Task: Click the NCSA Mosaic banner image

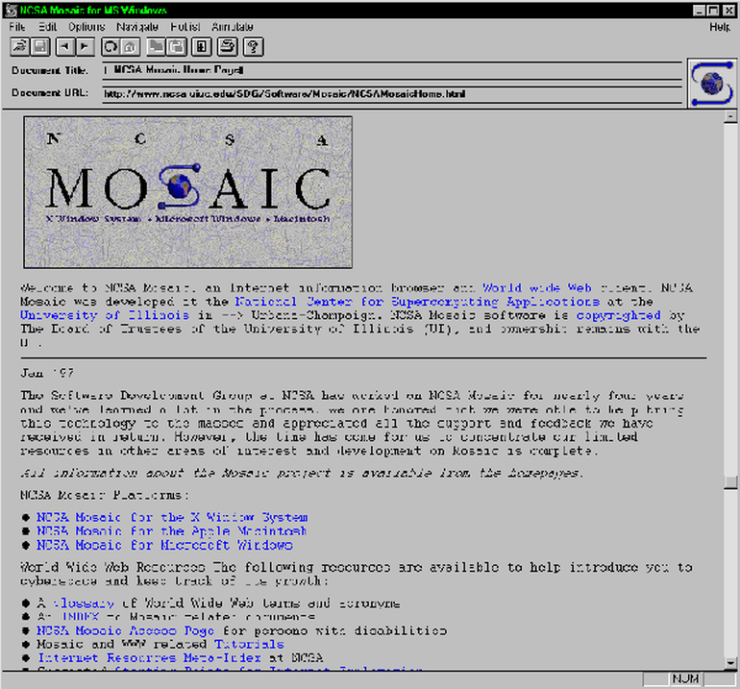Action: click(187, 192)
